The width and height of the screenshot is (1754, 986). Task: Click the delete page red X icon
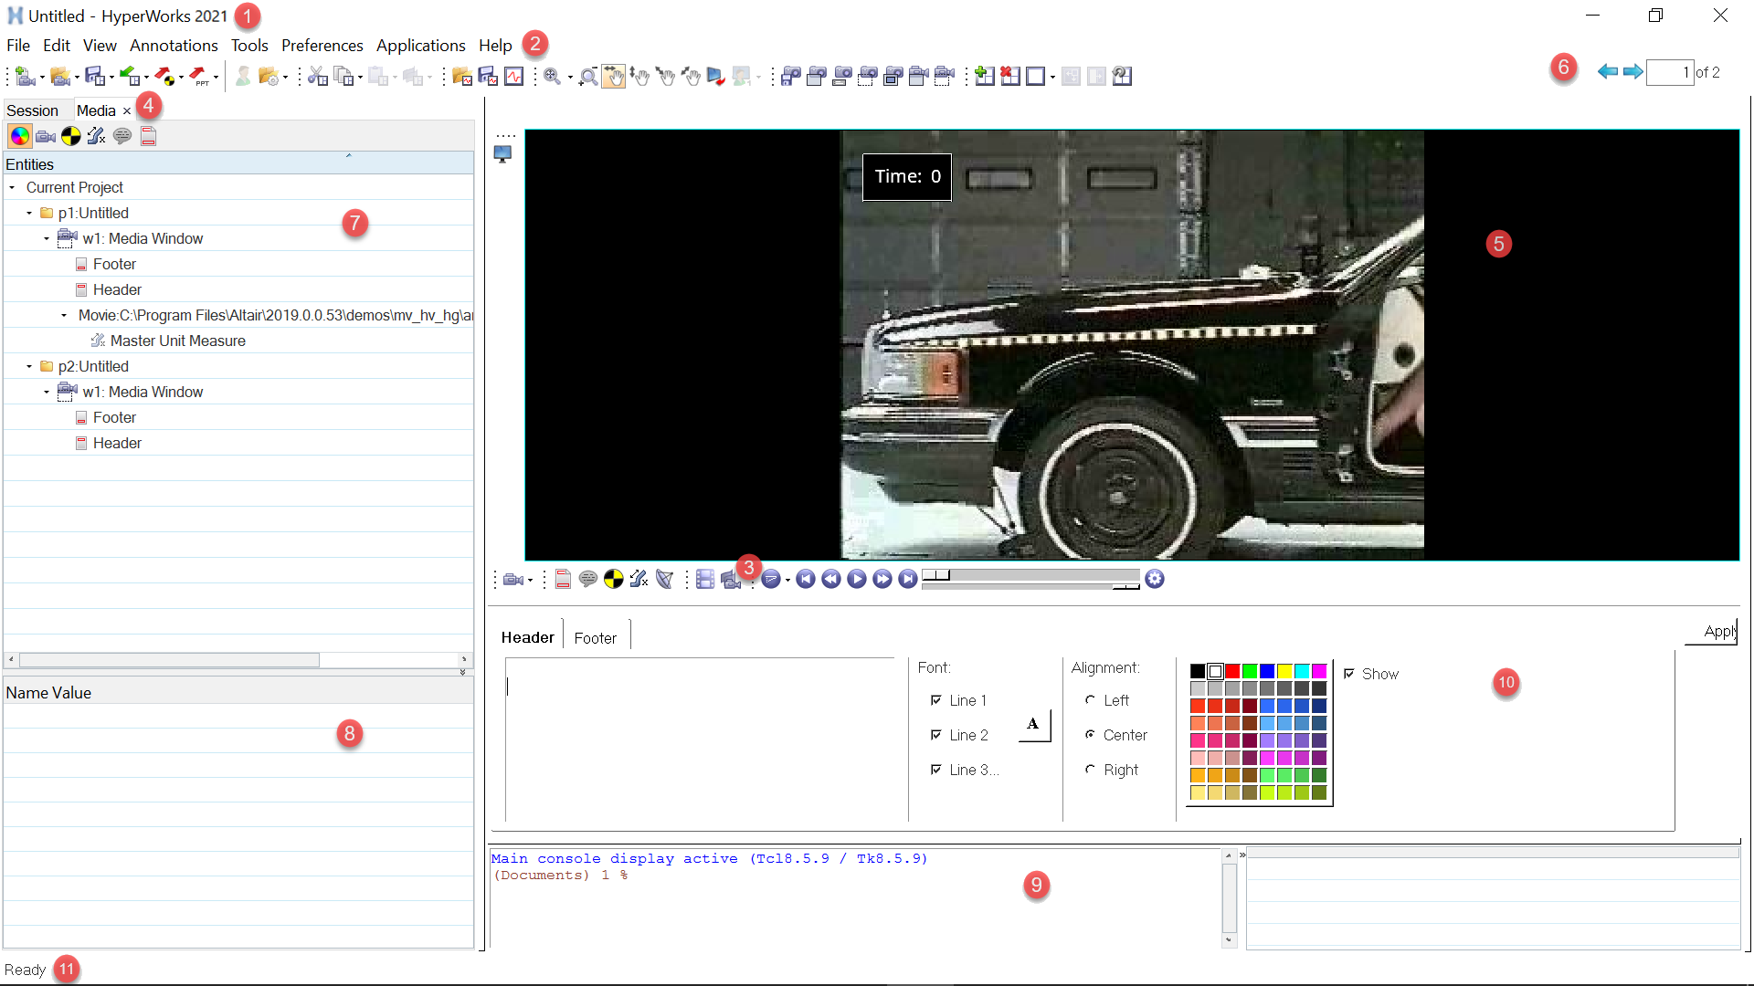pos(1009,77)
